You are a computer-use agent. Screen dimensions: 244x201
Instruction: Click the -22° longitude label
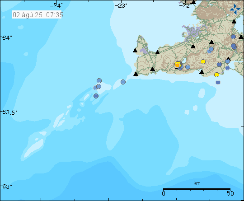(x=185, y=5)
